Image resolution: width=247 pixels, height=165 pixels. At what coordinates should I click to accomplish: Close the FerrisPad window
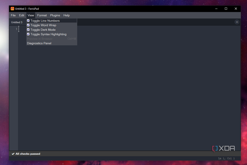[236, 9]
